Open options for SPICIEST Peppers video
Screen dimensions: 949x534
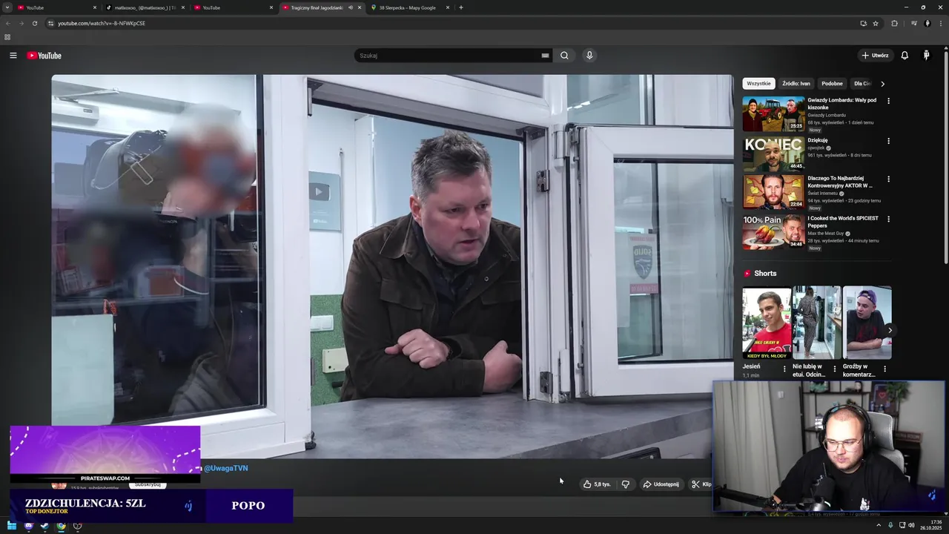[888, 219]
